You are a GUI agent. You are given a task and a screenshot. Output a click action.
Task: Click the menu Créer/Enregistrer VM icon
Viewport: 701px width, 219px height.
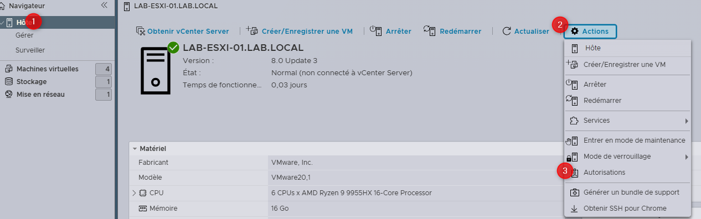(x=572, y=64)
